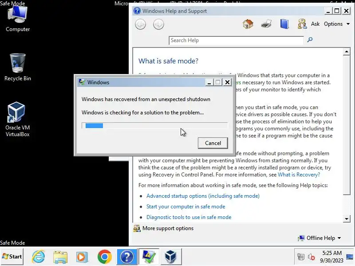This screenshot has height=266, width=355.
Task: Click the Forward navigation arrow in Help
Action: 158,24
